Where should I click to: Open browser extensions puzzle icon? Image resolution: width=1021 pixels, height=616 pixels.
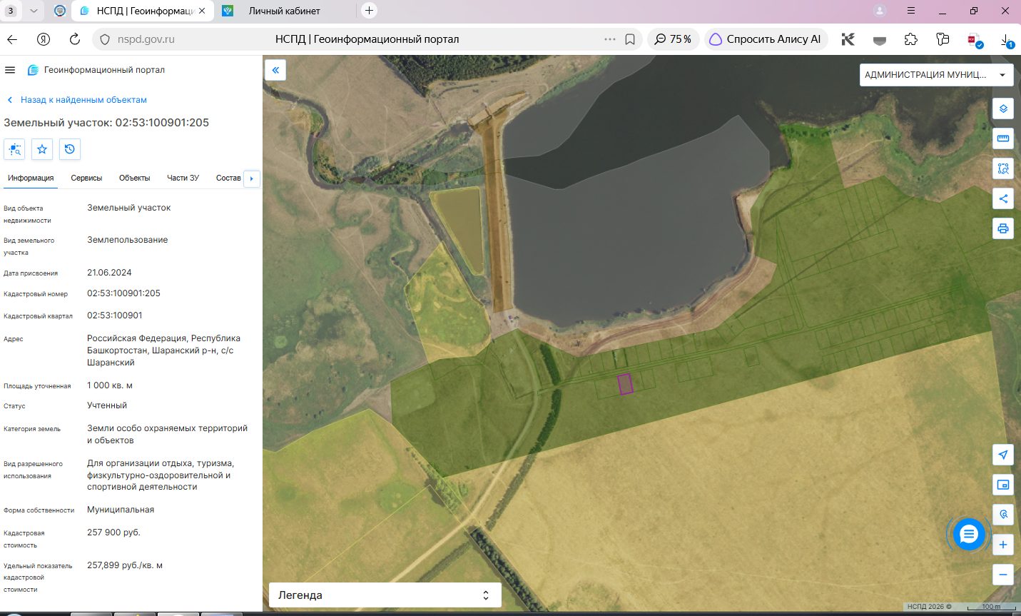click(911, 39)
